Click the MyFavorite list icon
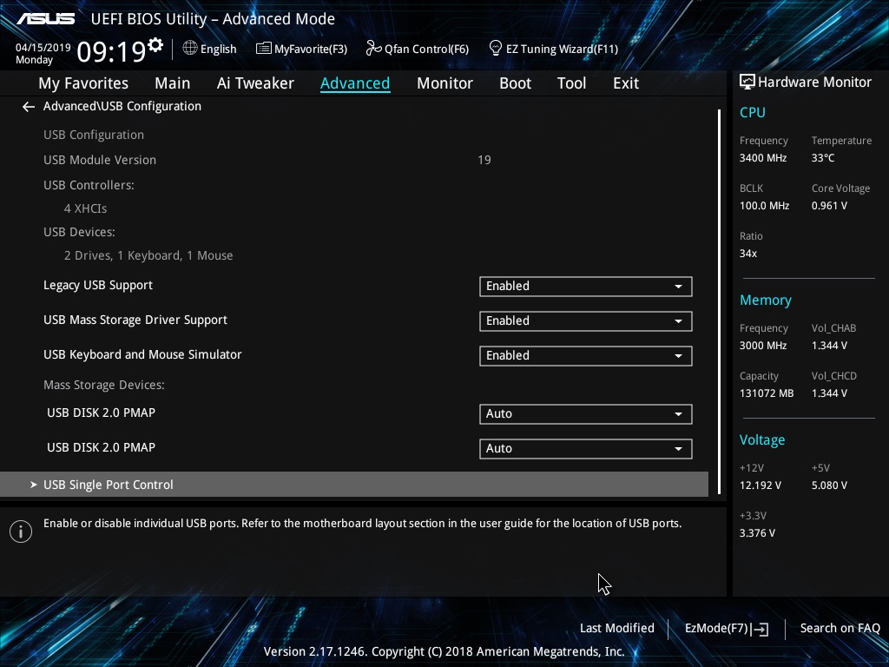Image resolution: width=889 pixels, height=667 pixels. pyautogui.click(x=263, y=49)
